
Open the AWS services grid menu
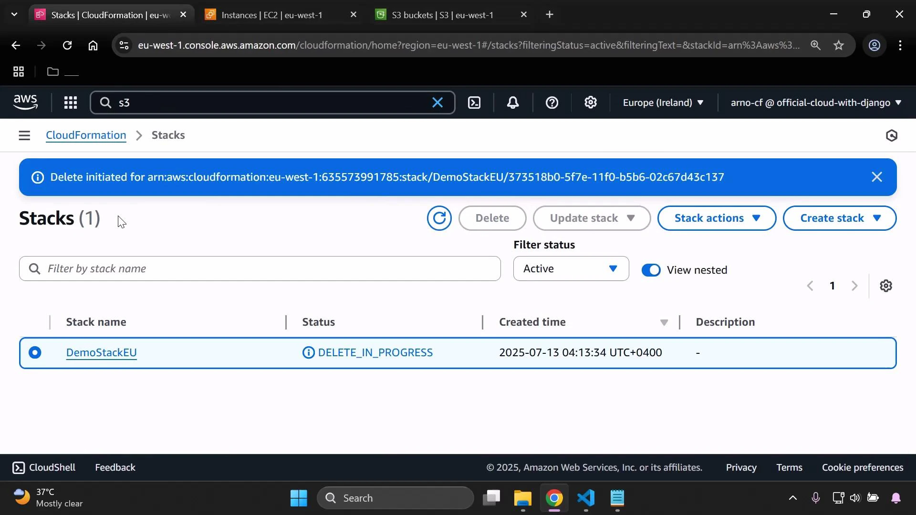(70, 103)
